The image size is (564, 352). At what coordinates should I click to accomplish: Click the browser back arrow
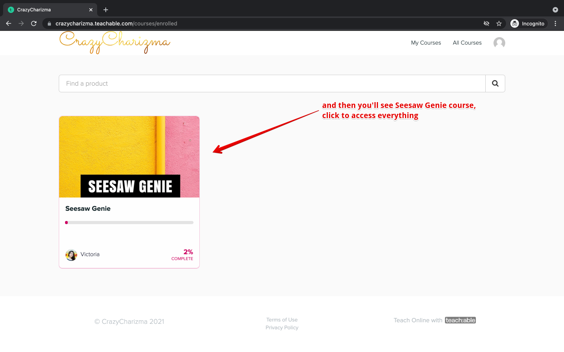click(9, 23)
